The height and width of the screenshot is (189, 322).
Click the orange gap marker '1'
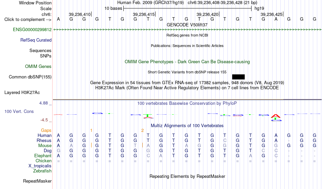(x=92, y=131)
